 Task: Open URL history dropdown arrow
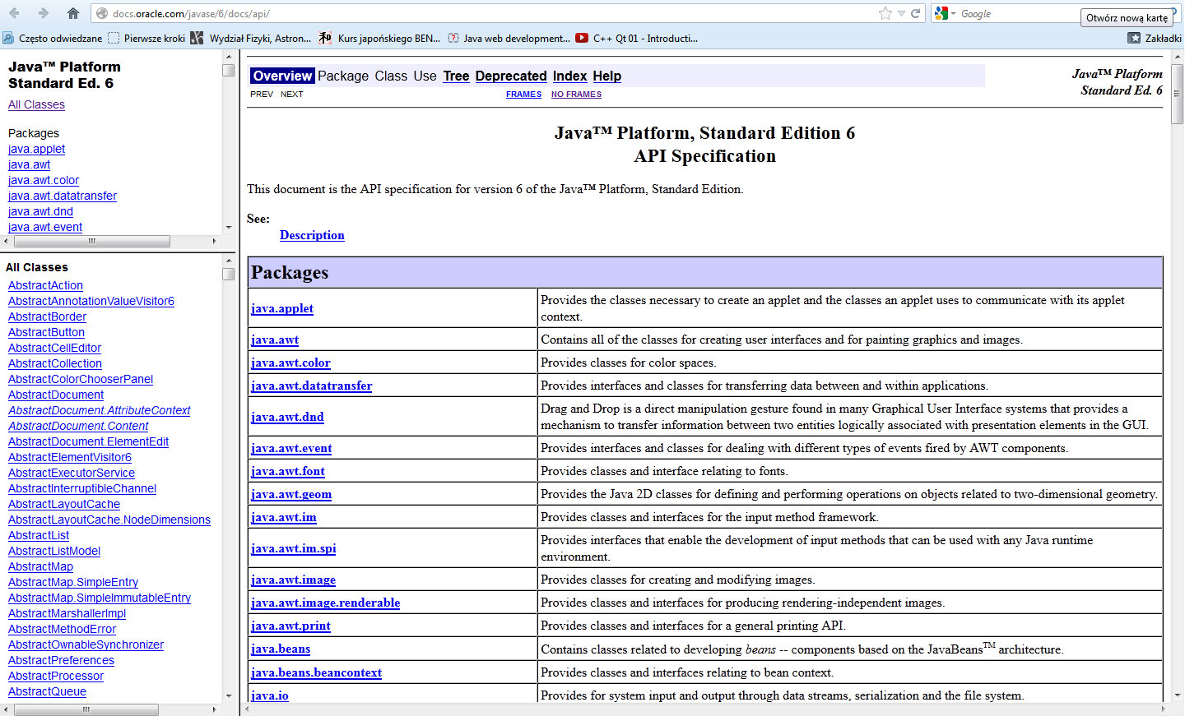(901, 14)
